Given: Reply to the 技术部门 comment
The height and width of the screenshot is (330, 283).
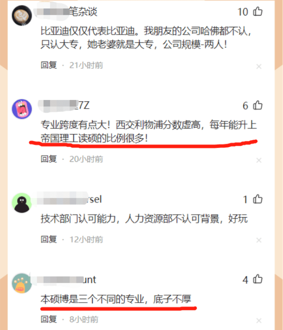Looking at the screenshot, I should (49, 239).
